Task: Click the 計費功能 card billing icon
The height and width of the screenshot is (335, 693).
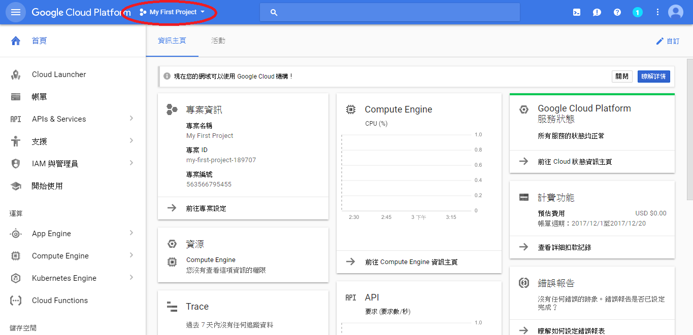Action: tap(524, 197)
